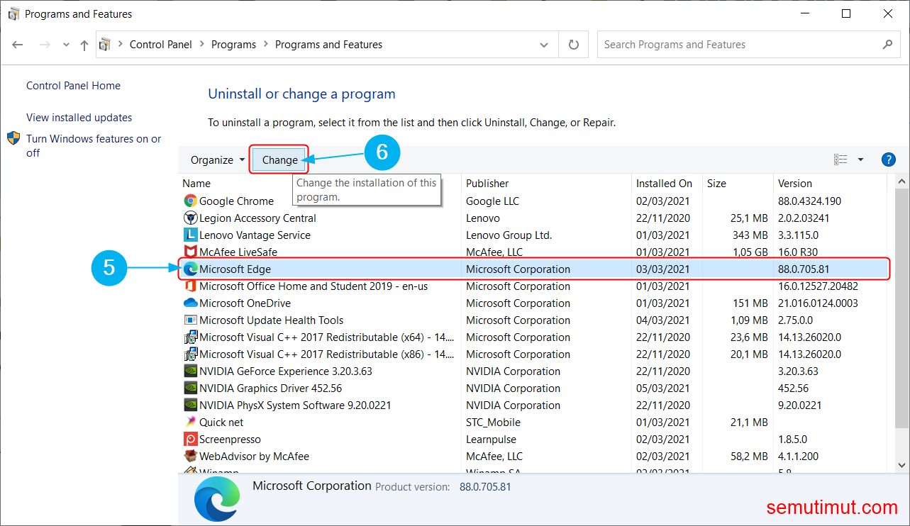Click the scrollbar down arrow
910x526 pixels.
pyautogui.click(x=902, y=466)
